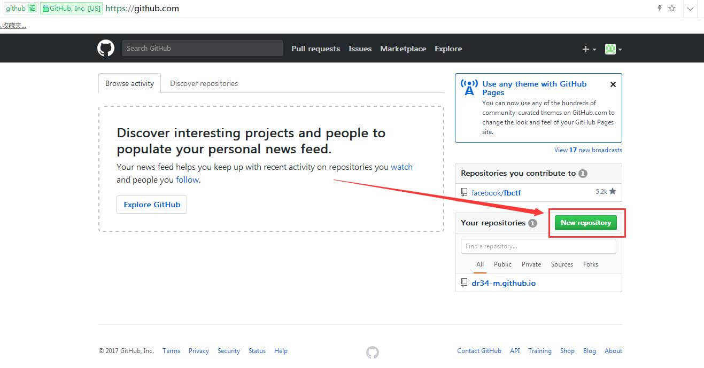This screenshot has width=704, height=368.
Task: Filter repositories by Sources
Action: pos(562,264)
